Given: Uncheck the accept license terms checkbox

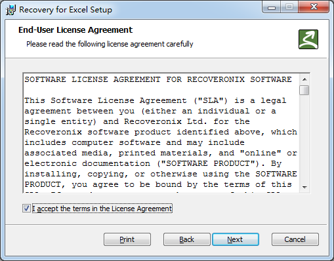Looking at the screenshot, I should (26, 209).
